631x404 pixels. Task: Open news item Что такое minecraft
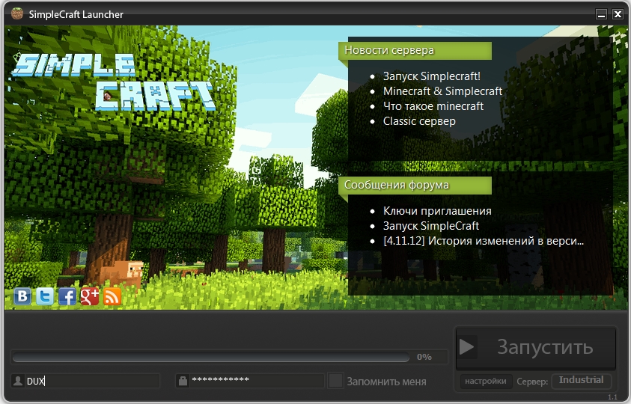tap(433, 105)
